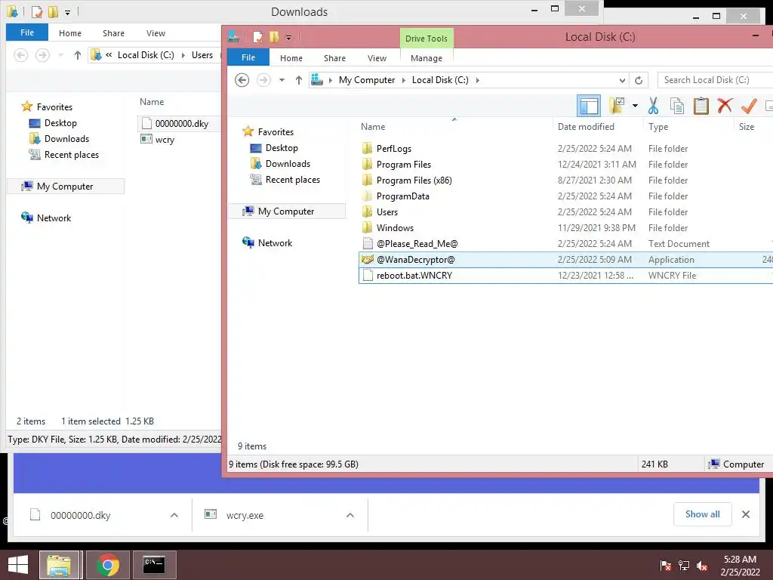This screenshot has height=580, width=773.
Task: Open options arrow for wcry.exe download
Action: pyautogui.click(x=350, y=515)
